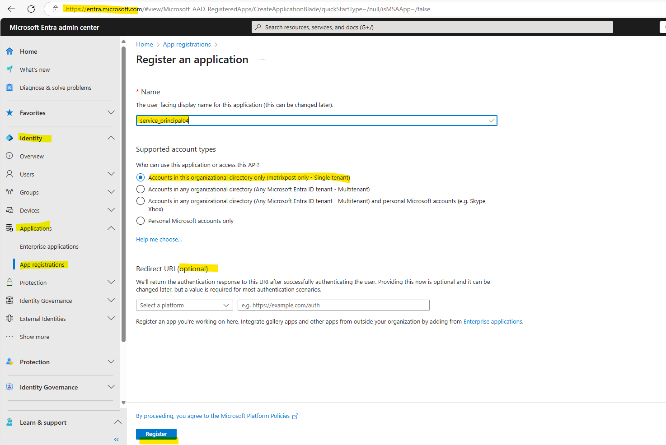This screenshot has width=666, height=445.
Task: Open the Groups section icon
Action: pos(9,192)
